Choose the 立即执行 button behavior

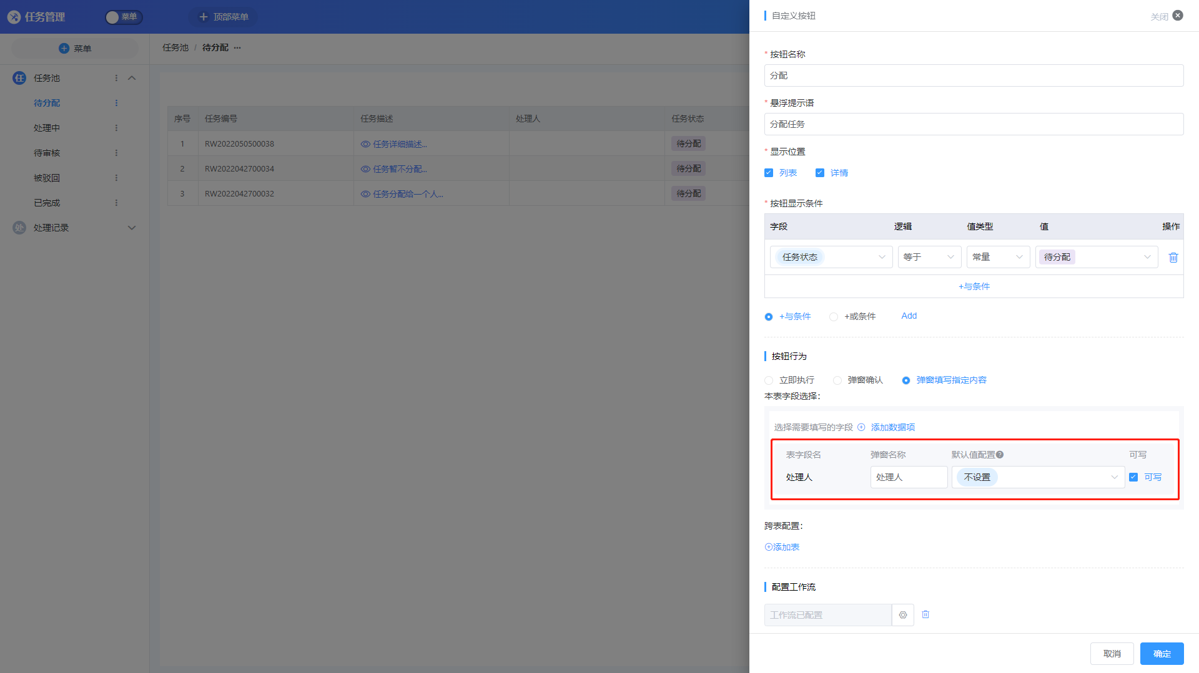[x=769, y=380]
